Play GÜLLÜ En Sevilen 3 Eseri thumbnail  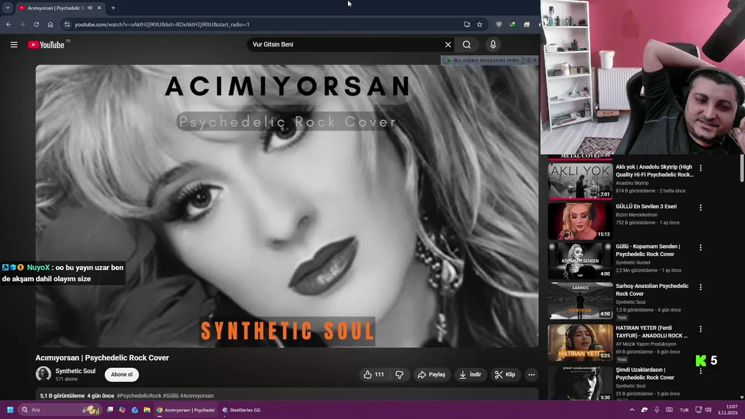pos(580,221)
